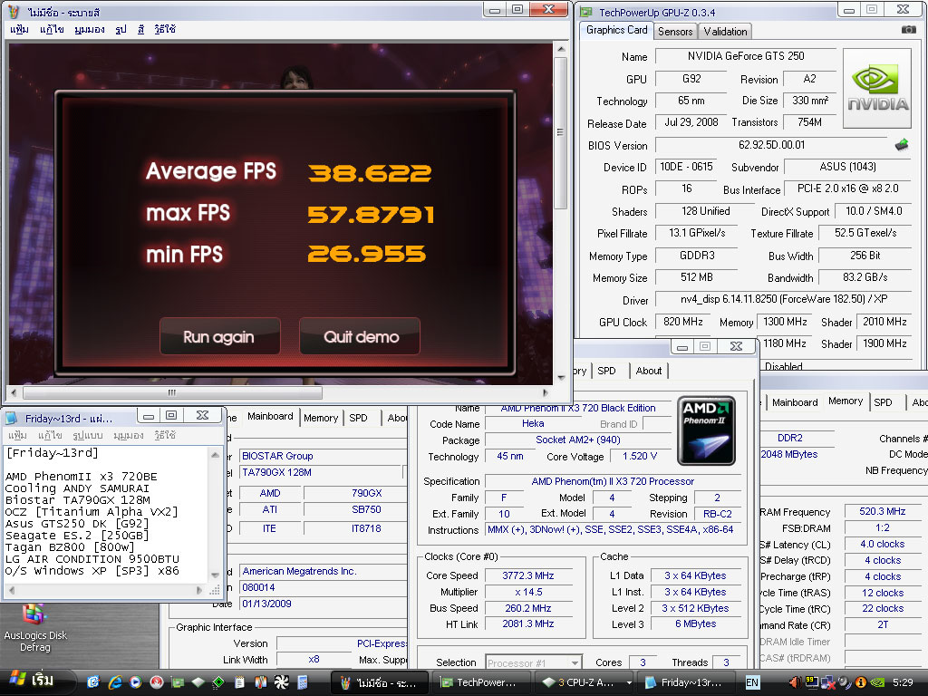Open AusLogics Disk Defrag desktop icon

pos(34,627)
